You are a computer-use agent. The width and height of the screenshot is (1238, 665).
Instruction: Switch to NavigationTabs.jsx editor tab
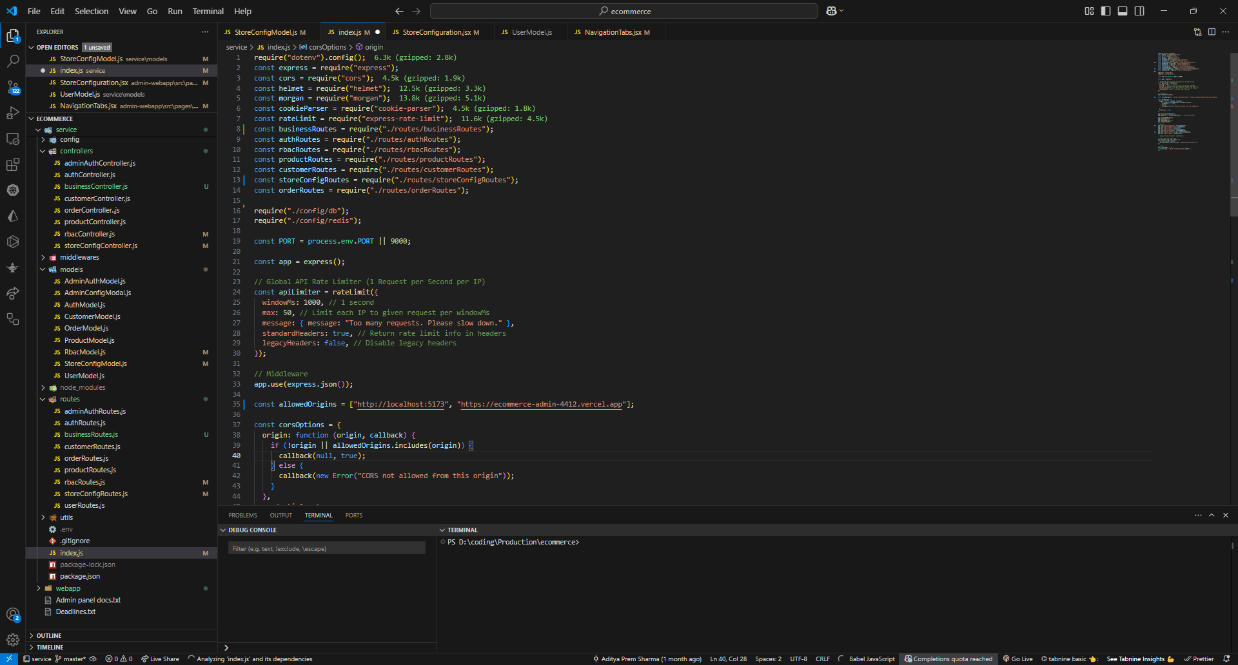point(613,32)
